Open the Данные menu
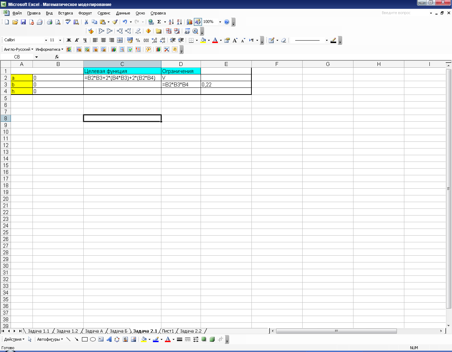 (x=123, y=13)
